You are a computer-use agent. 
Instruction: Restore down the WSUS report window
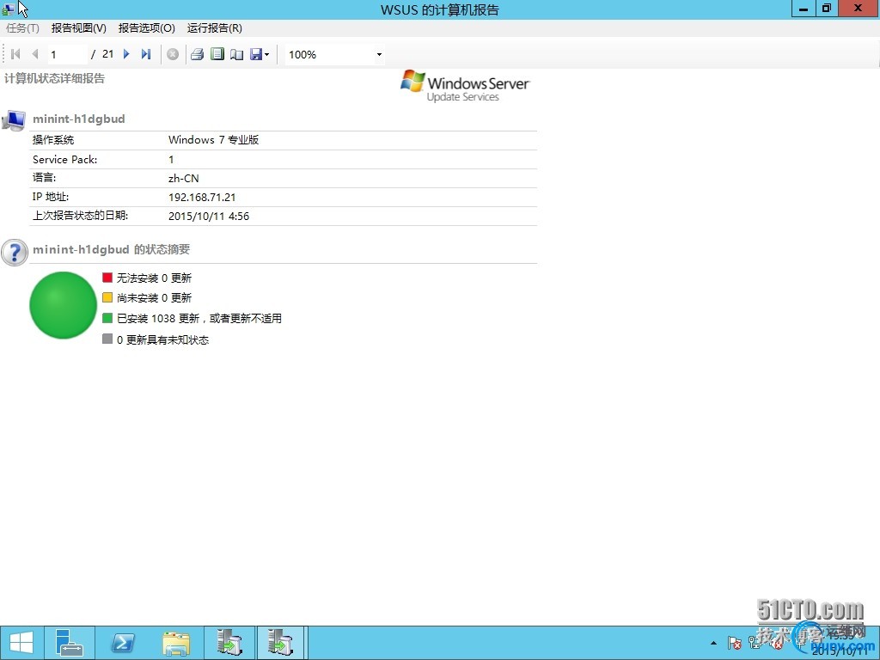coord(827,9)
